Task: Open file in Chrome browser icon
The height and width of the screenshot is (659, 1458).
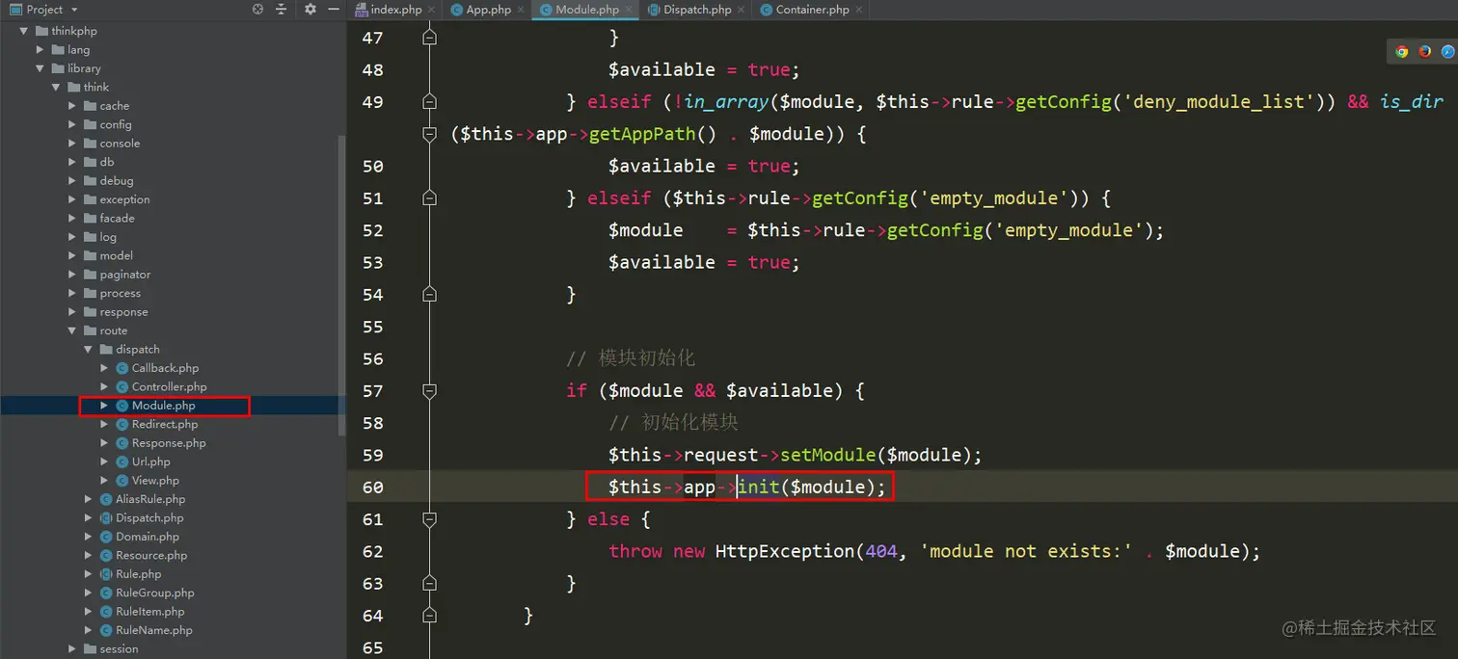Action: pos(1402,52)
